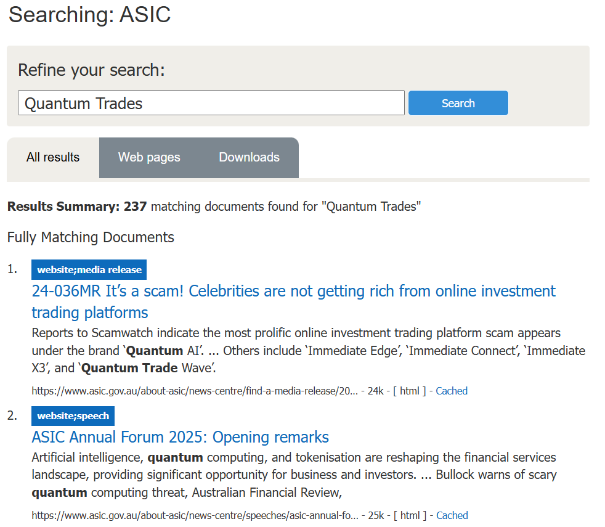Viewport: 605px width, 527px height.
Task: Click the Results Summary count line
Action: click(214, 206)
